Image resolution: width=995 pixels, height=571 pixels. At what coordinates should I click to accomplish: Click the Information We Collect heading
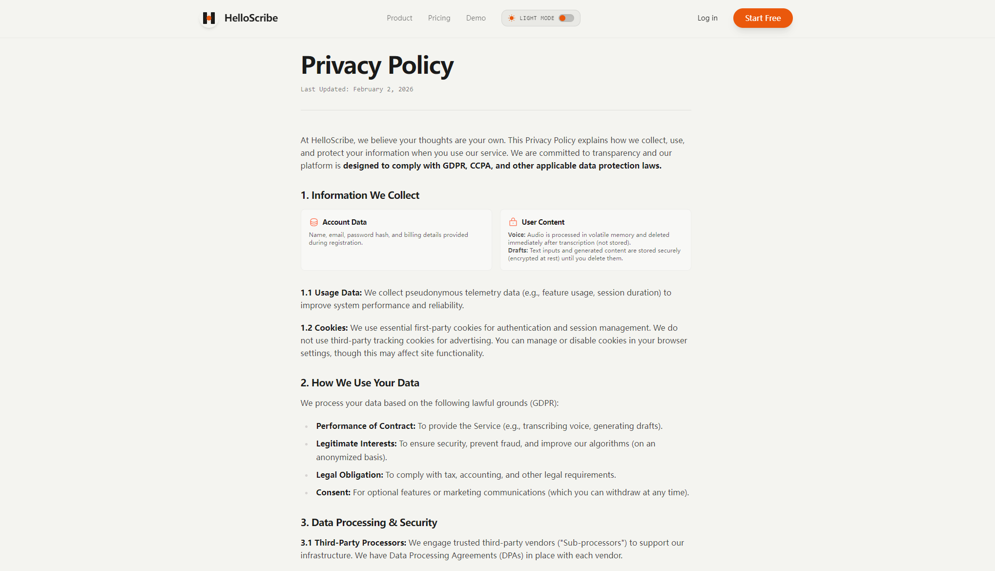click(x=360, y=195)
